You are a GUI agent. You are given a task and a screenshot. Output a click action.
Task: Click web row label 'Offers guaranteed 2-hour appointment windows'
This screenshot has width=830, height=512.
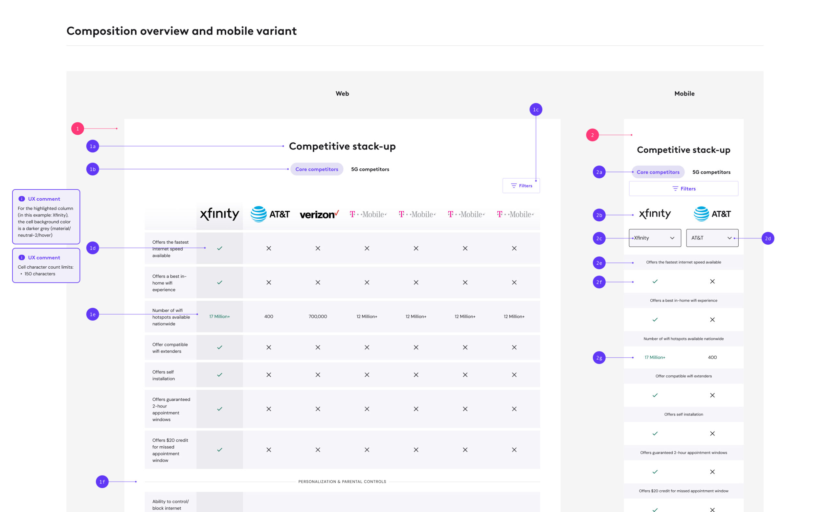171,409
